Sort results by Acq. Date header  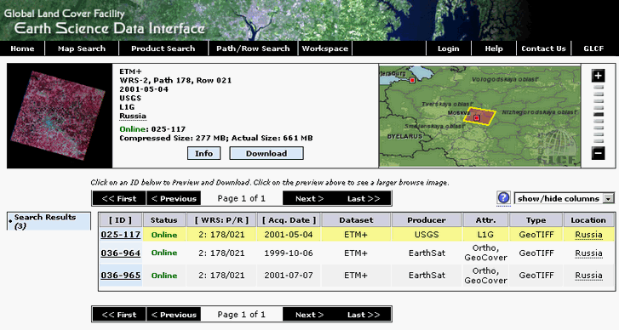289,220
